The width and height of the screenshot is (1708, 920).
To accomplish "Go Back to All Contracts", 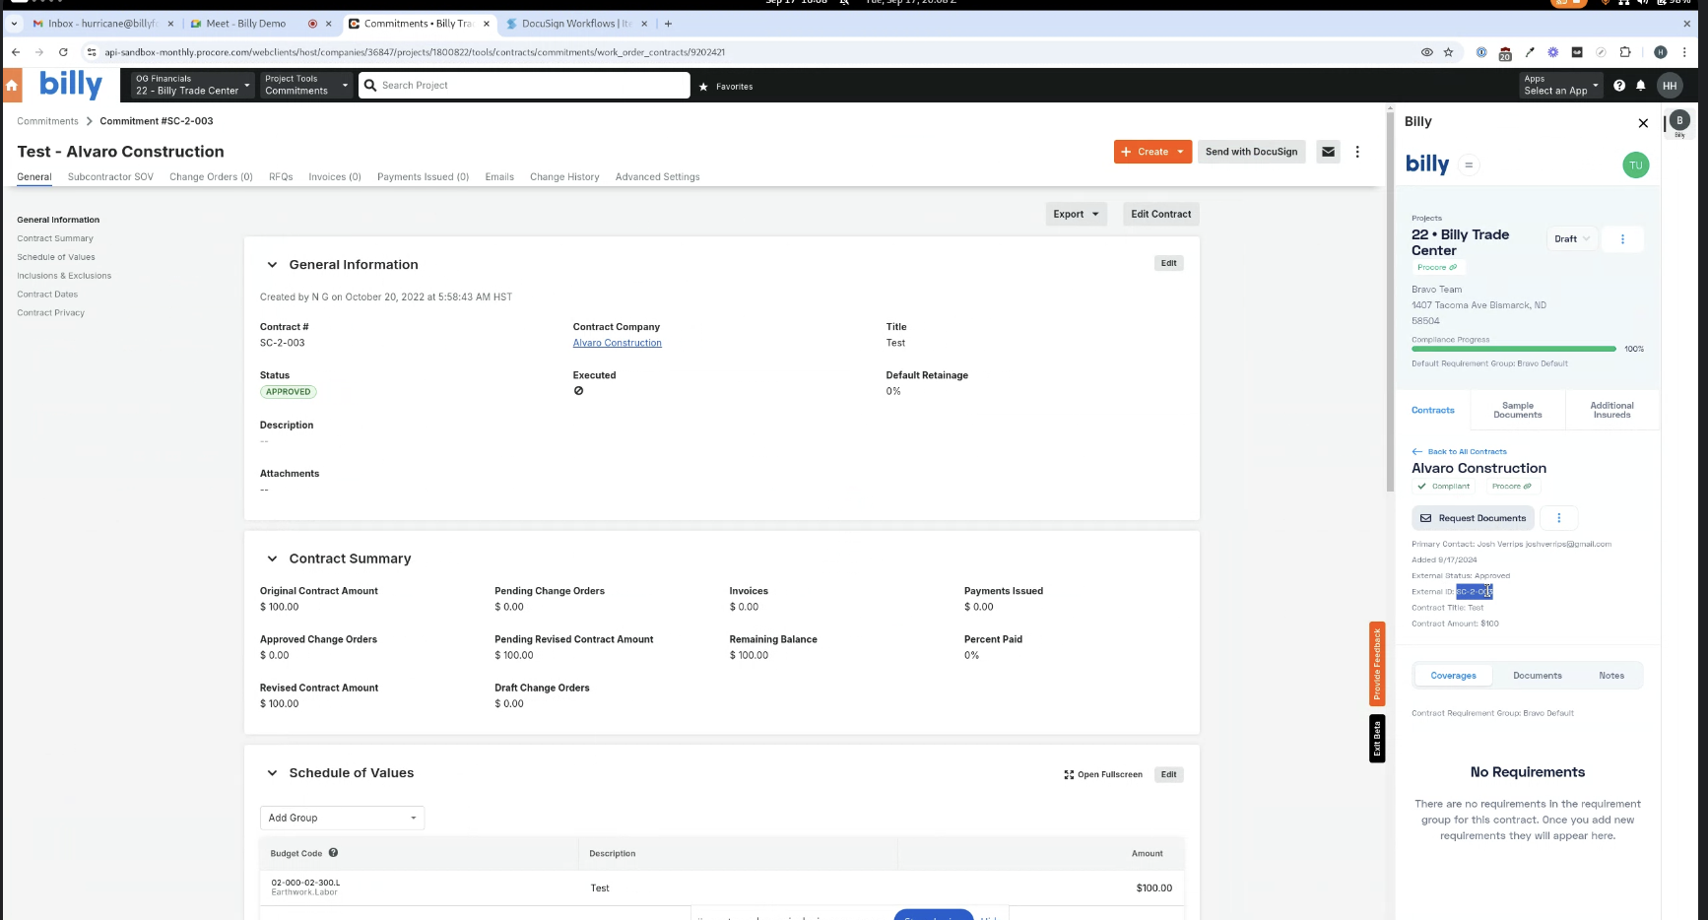I will pyautogui.click(x=1459, y=451).
